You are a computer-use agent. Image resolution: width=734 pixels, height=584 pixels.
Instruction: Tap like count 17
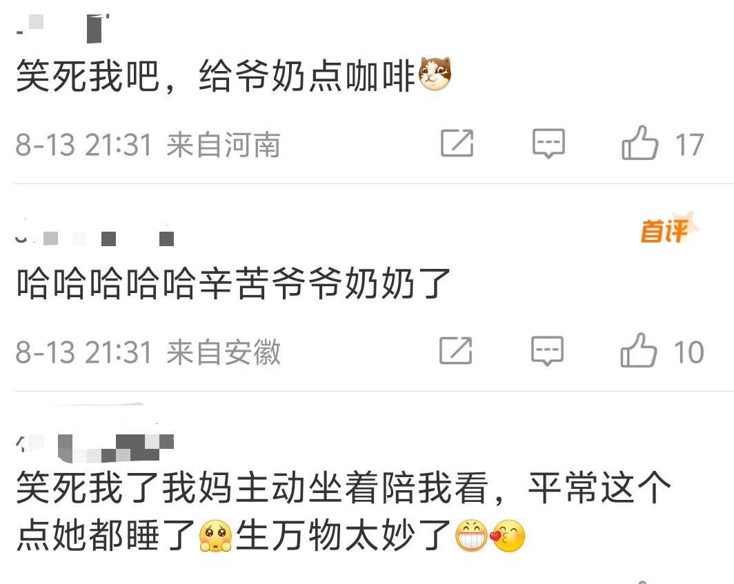tap(689, 145)
